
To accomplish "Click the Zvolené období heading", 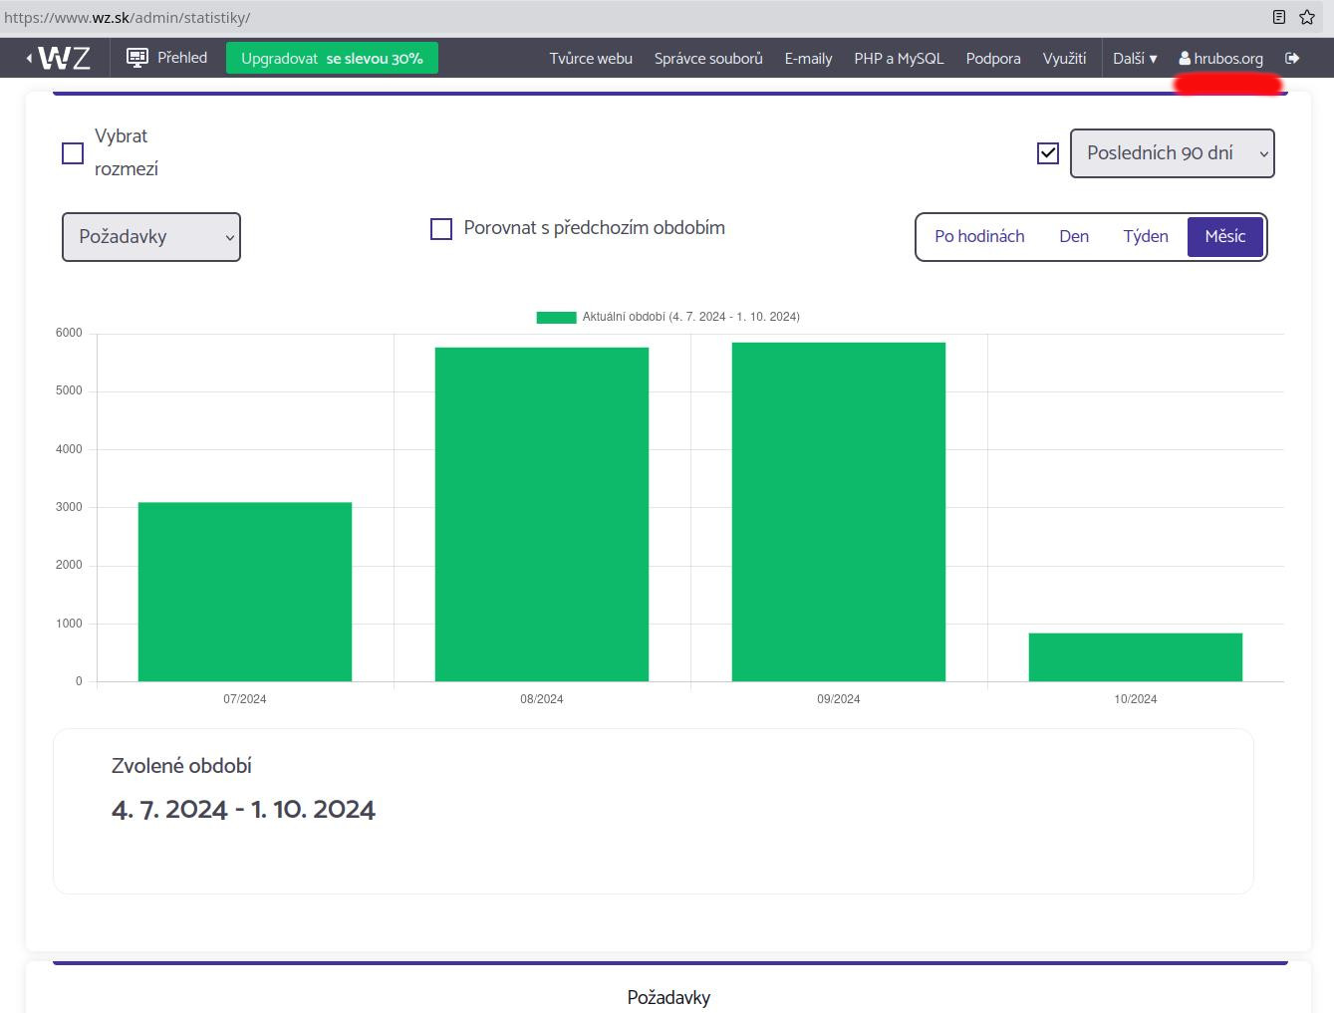I will [181, 766].
